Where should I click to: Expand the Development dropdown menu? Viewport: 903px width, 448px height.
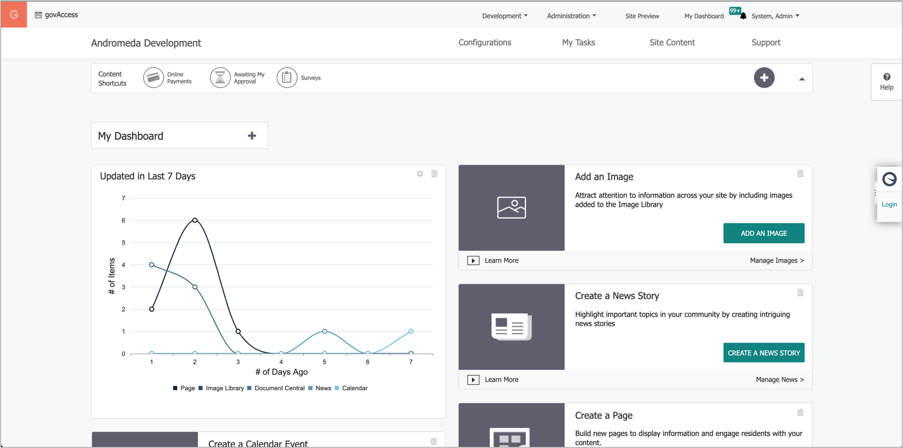(504, 16)
